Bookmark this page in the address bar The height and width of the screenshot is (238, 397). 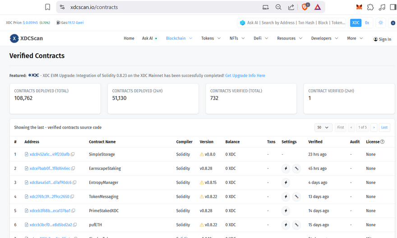pyautogui.click(x=48, y=7)
